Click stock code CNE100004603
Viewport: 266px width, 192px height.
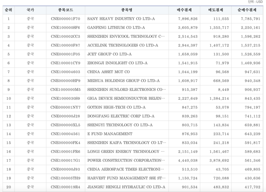[x=66, y=72]
